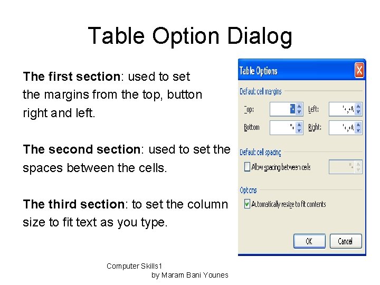
Task: Increase the Top margin spinner up arrow
Action: tap(299, 106)
